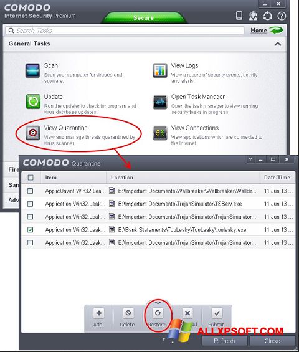
Task: Open the mobile device icon in header
Action: (x=239, y=16)
